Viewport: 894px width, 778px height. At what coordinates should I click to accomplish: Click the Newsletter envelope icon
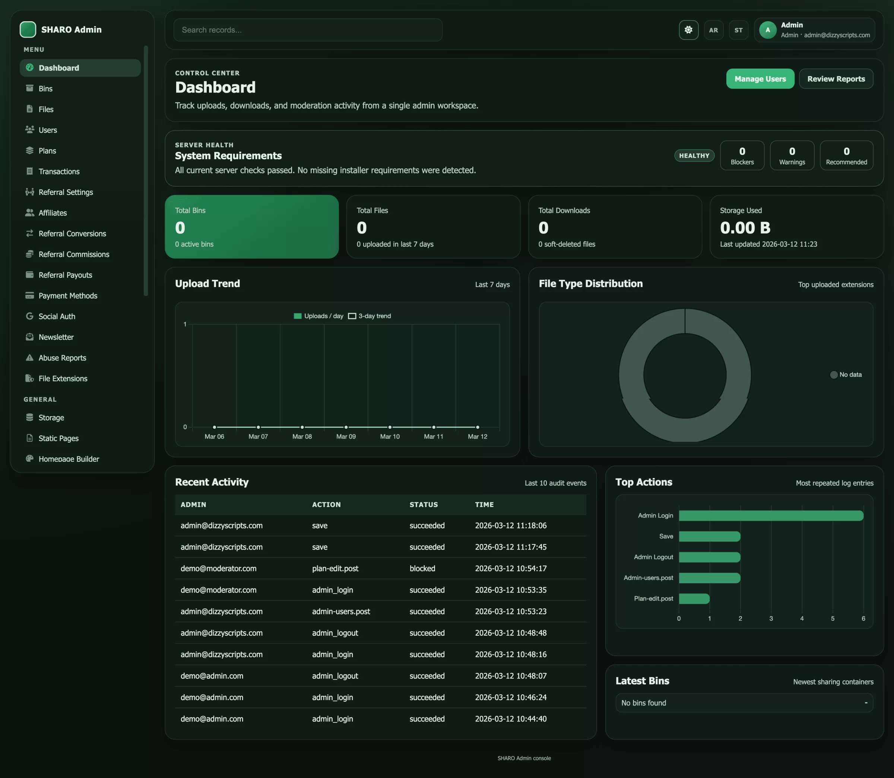[29, 337]
